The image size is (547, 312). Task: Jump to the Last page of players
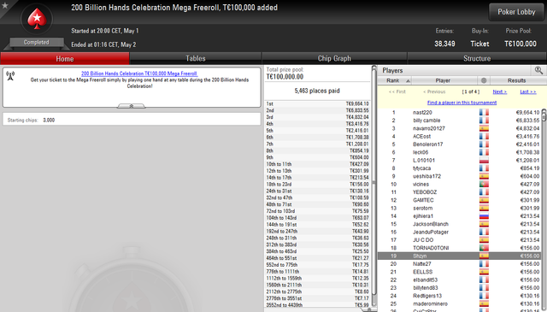pyautogui.click(x=528, y=91)
